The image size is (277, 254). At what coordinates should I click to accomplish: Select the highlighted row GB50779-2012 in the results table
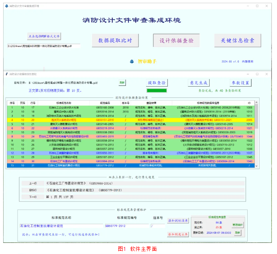[x=131, y=165]
